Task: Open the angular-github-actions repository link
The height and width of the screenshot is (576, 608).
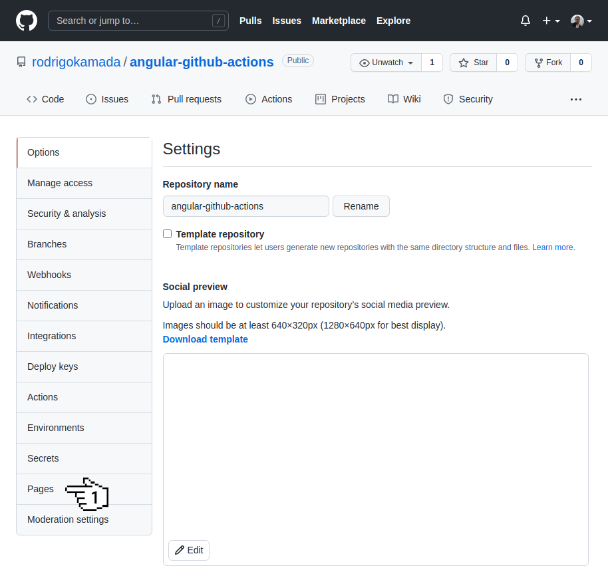Action: [x=202, y=62]
